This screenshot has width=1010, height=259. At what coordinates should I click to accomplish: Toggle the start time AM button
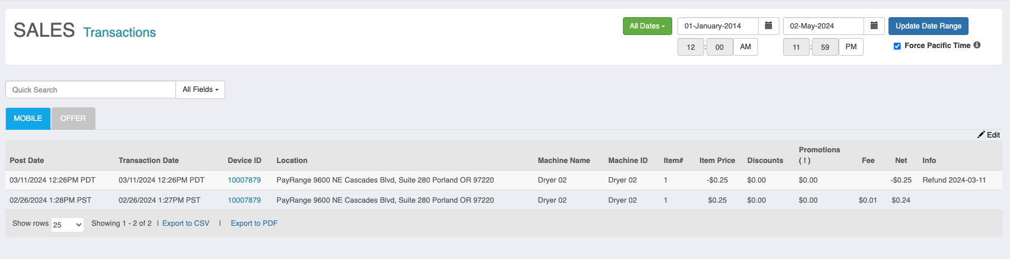click(x=746, y=47)
